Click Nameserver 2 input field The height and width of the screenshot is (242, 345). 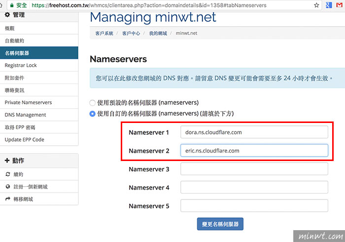(x=254, y=151)
